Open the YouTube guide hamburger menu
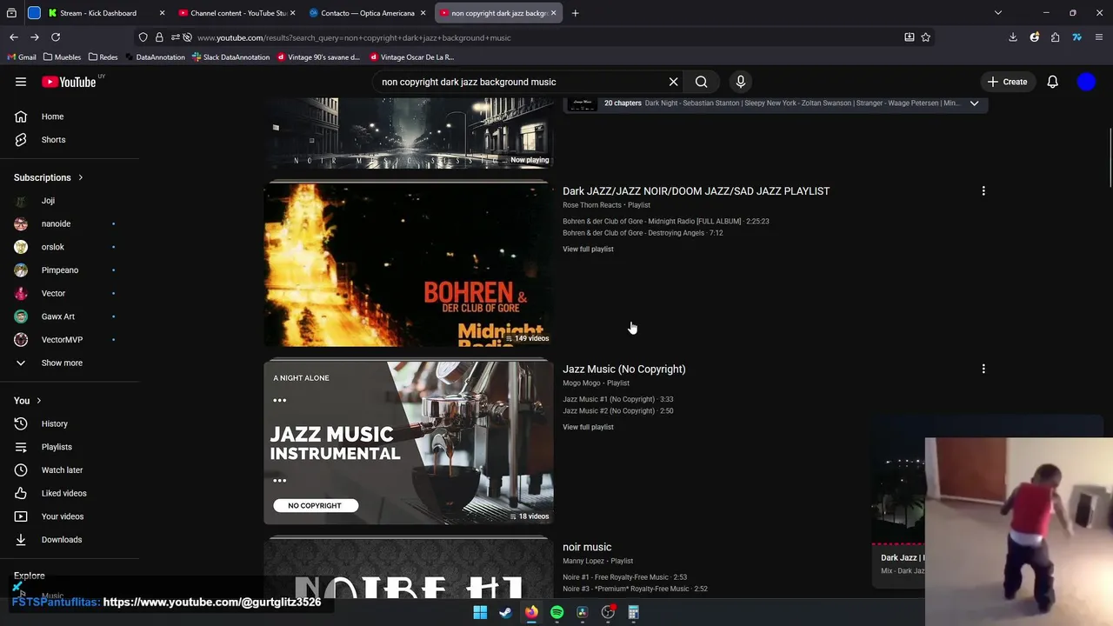The image size is (1113, 626). click(x=21, y=82)
